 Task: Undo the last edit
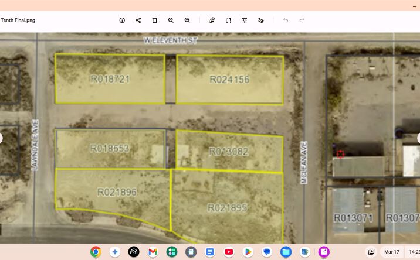coord(286,20)
